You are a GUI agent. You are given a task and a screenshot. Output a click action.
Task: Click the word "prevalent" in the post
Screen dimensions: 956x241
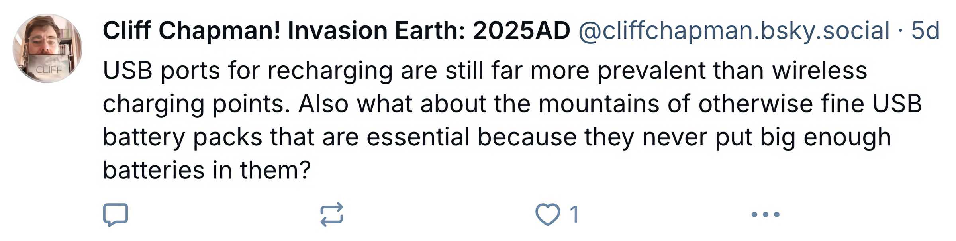click(x=651, y=71)
